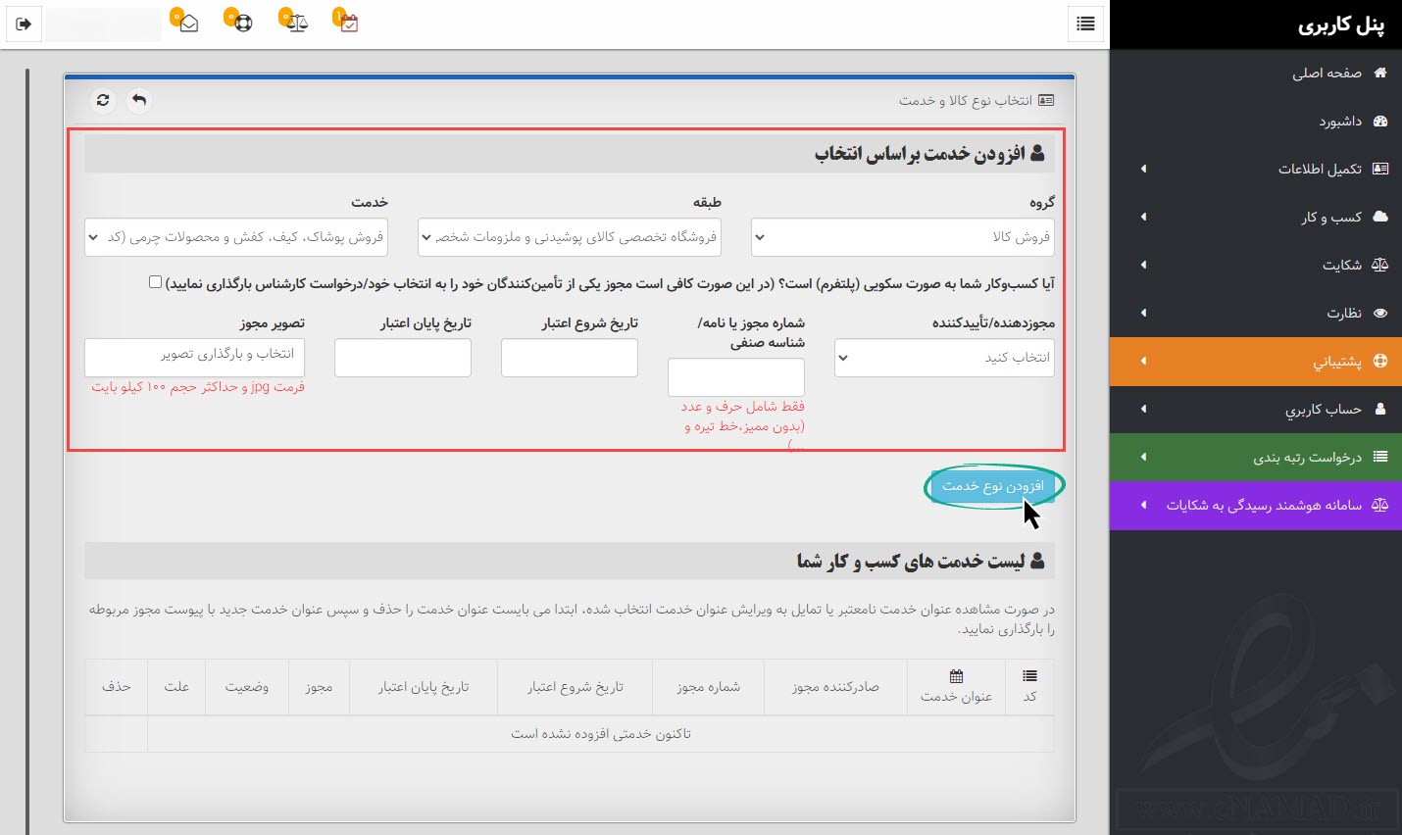The height and width of the screenshot is (835, 1402).
Task: Click the dashboard gauge icon beside داشبورد
Action: tap(1380, 121)
